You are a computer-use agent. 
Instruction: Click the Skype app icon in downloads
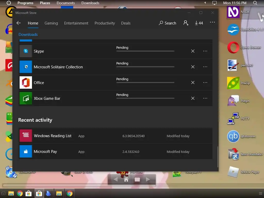pos(26,51)
